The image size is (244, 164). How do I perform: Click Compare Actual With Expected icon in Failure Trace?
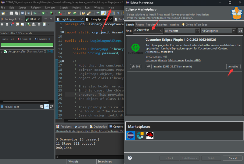[52, 107]
